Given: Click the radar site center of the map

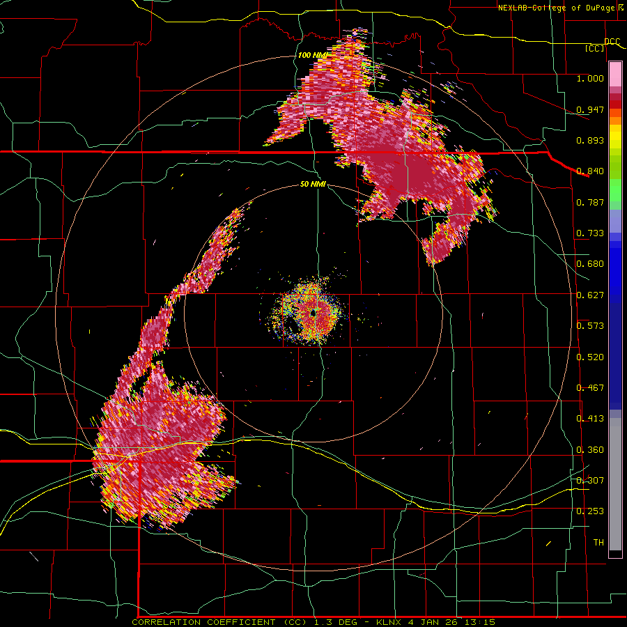Looking at the screenshot, I should coord(313,314).
